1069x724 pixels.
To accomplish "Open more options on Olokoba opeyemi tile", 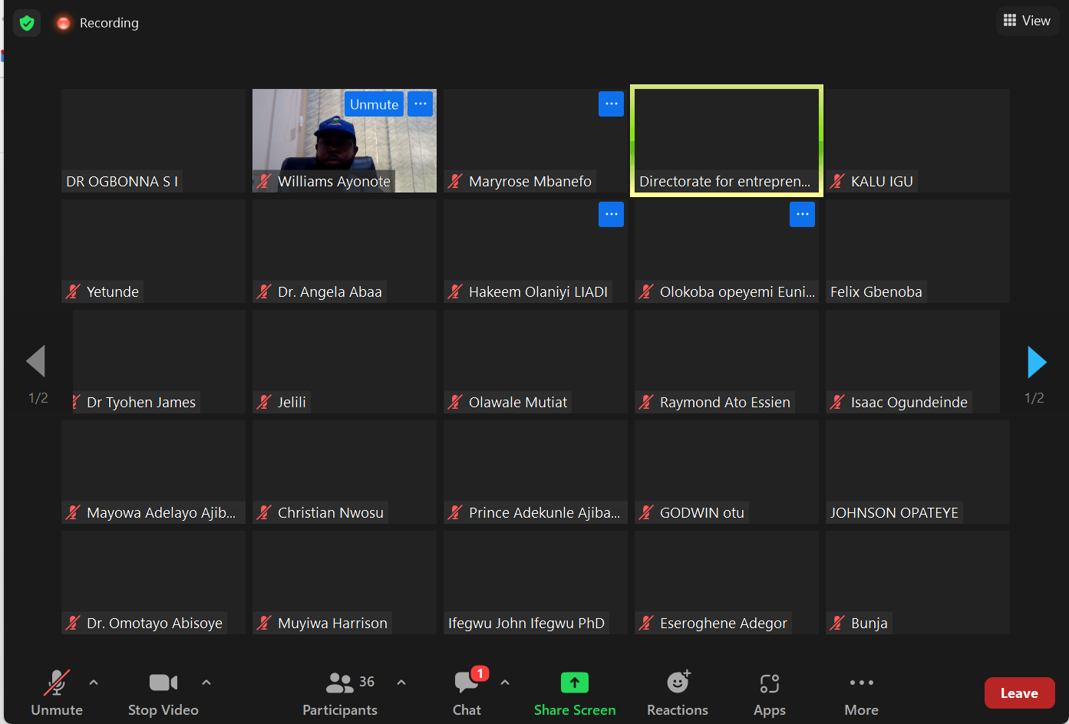I will (x=802, y=215).
